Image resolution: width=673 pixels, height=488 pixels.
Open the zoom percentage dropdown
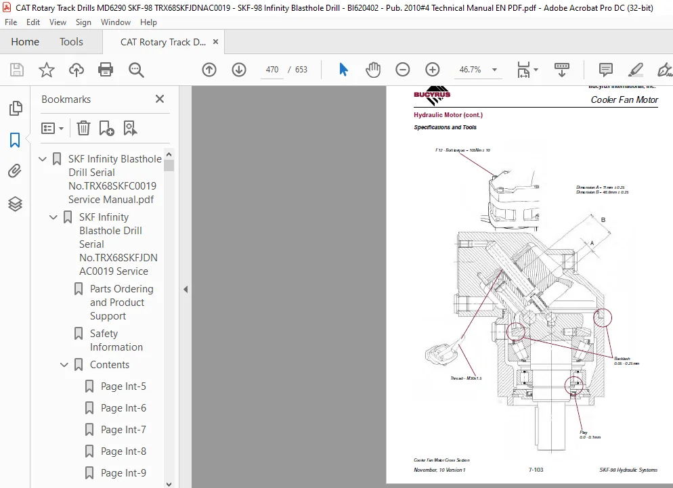pyautogui.click(x=494, y=70)
